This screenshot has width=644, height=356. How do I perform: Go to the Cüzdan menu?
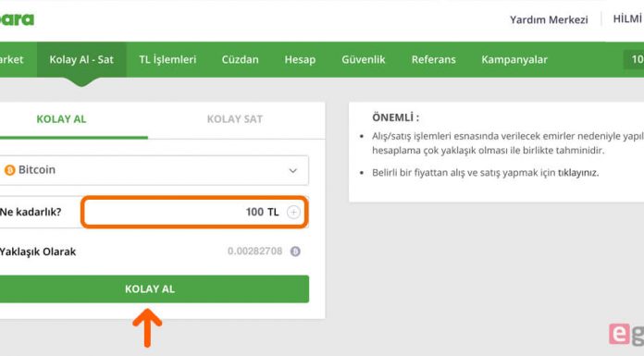click(x=241, y=59)
